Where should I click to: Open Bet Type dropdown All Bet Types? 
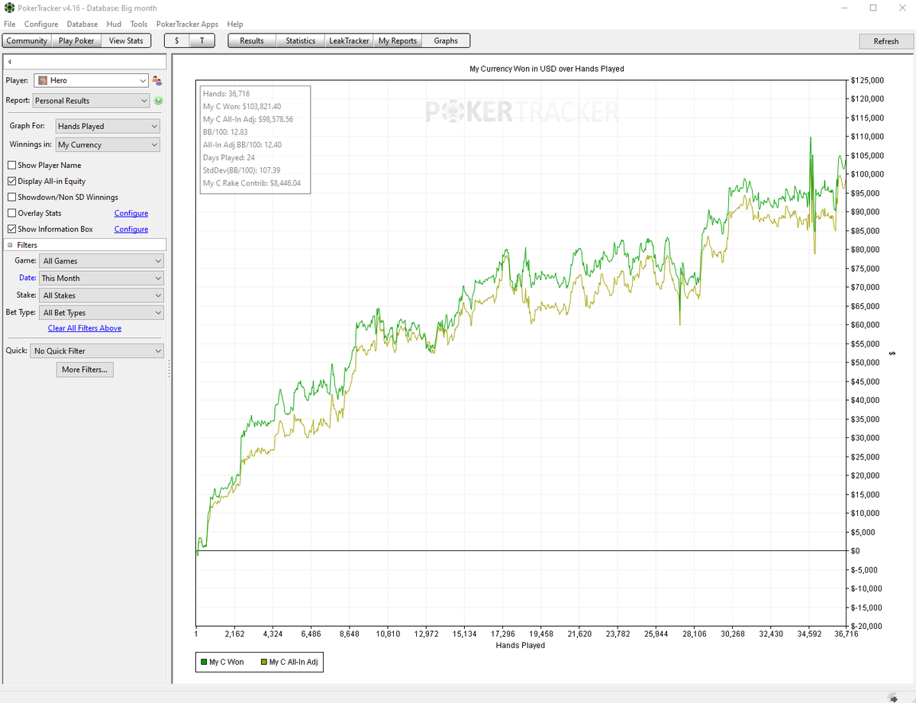[x=102, y=313]
